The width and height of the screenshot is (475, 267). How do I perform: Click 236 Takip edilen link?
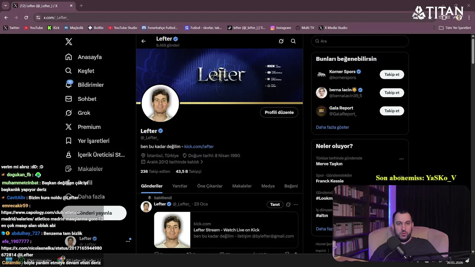[155, 171]
